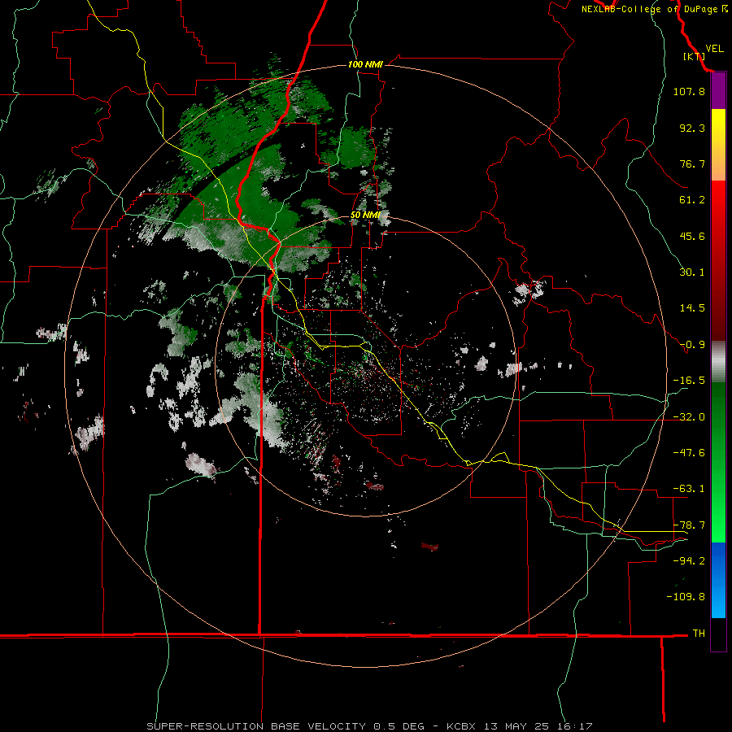
Task: Select the -109.8 legend value
Action: point(686,597)
